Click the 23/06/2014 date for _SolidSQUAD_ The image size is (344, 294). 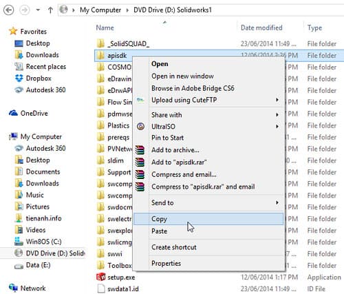[x=268, y=43]
